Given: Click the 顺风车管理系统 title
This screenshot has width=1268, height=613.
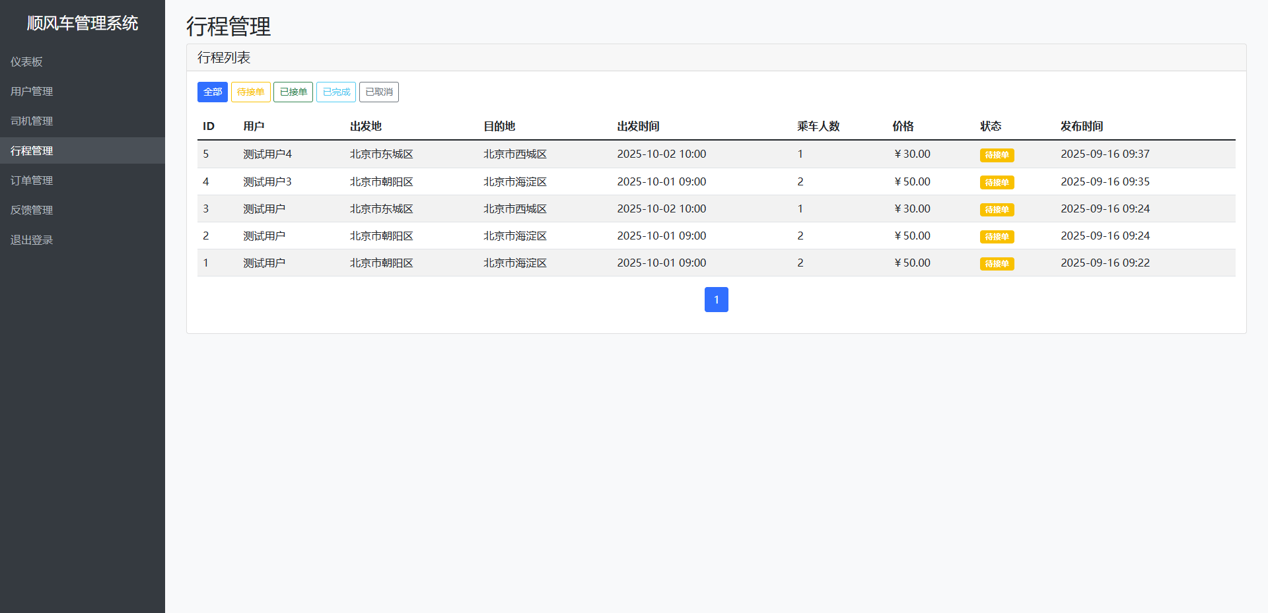Looking at the screenshot, I should [x=83, y=23].
